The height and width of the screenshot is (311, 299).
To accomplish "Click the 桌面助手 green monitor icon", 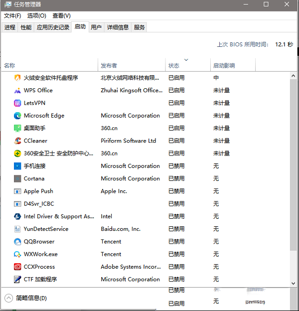I will 17,128.
